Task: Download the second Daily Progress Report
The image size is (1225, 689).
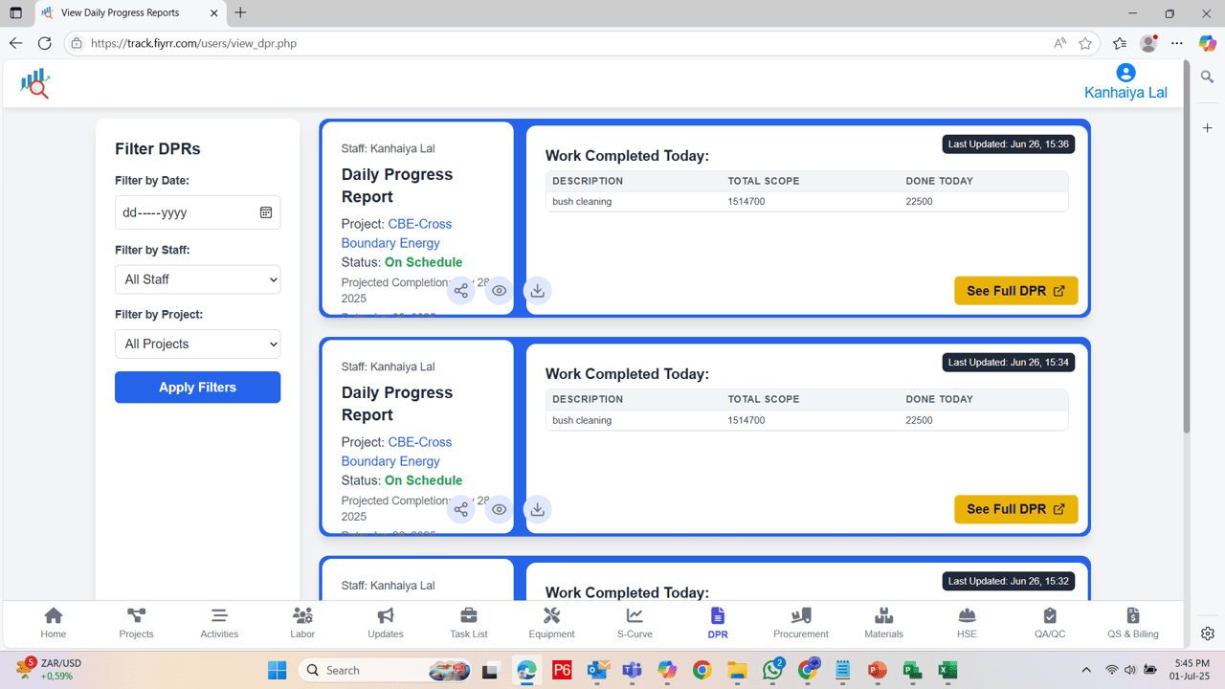Action: 537,509
